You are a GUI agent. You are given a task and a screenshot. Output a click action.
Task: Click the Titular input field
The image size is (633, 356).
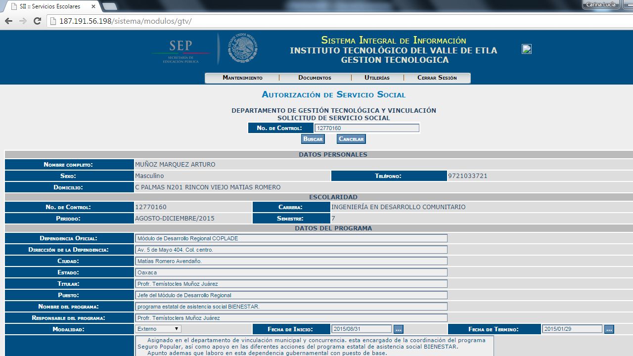[x=291, y=284]
